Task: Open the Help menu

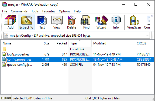Action: [x=77, y=11]
